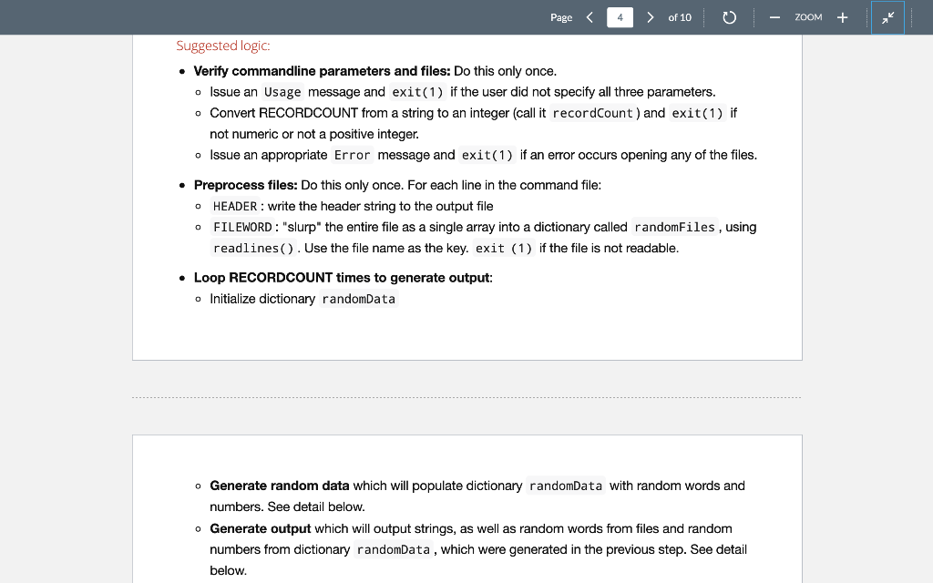The height and width of the screenshot is (583, 933).
Task: Exit fullscreen via the collapse arrows icon
Action: point(887,16)
